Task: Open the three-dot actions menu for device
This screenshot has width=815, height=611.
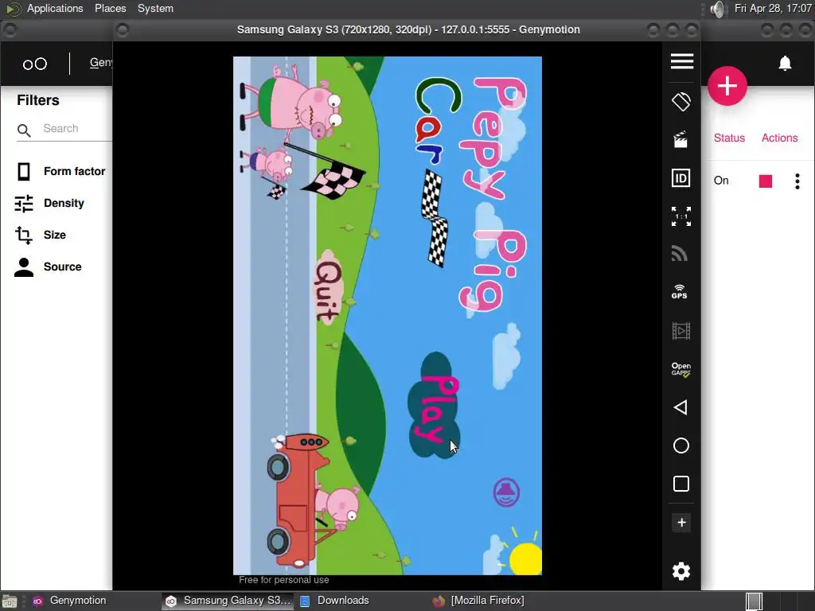Action: click(x=797, y=181)
